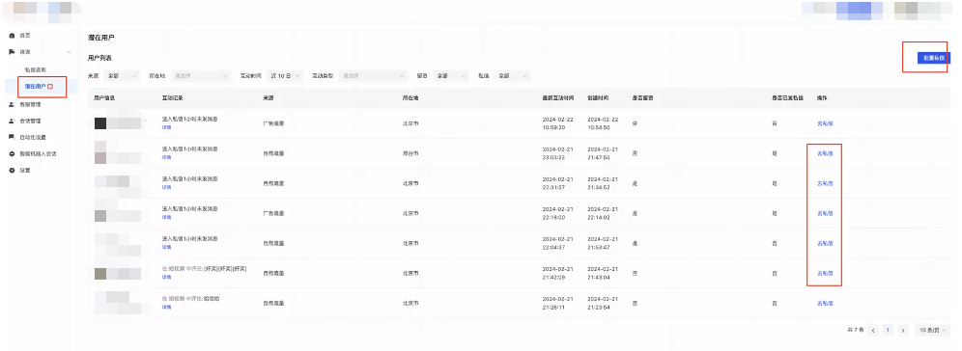Open 详情 link in the 22:18:00 row
The height and width of the screenshot is (351, 962).
(166, 218)
